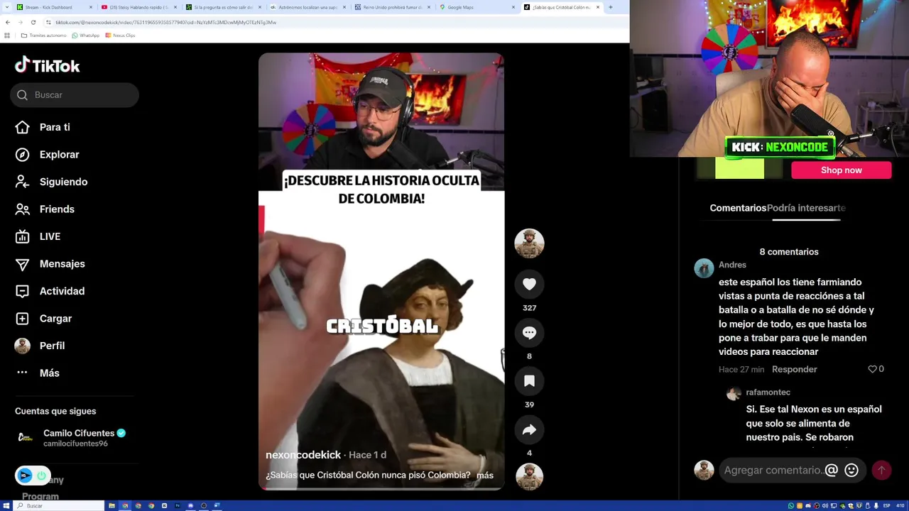Open Tramites autonomo bookmark folder
Screen dimensions: 909x511
coord(44,35)
